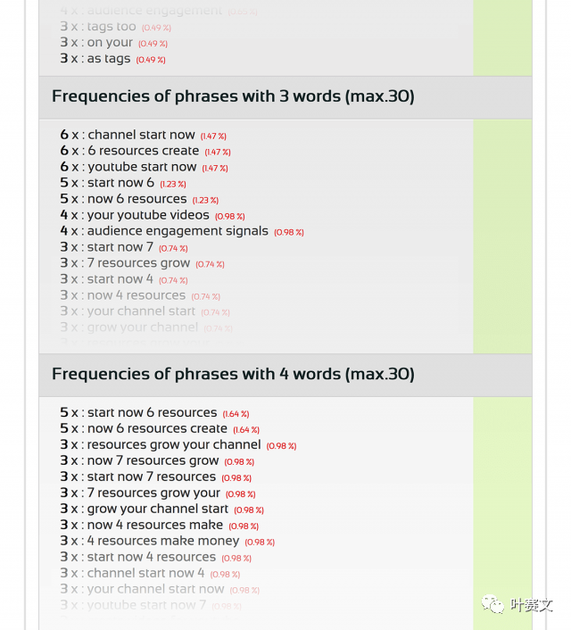Select the "4 resources make money" row
This screenshot has width=571, height=630.
[163, 542]
